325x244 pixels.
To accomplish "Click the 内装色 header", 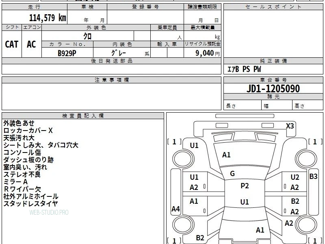I will pyautogui.click(x=122, y=44).
